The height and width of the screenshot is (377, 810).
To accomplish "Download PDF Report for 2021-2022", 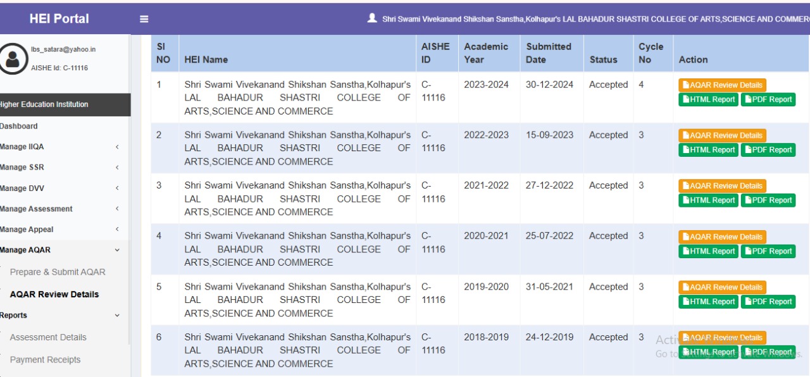I will (x=768, y=200).
